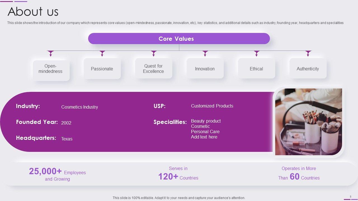Screen dimensions: 358x201
Task: Select the Core Values header banner
Action: pyautogui.click(x=179, y=39)
